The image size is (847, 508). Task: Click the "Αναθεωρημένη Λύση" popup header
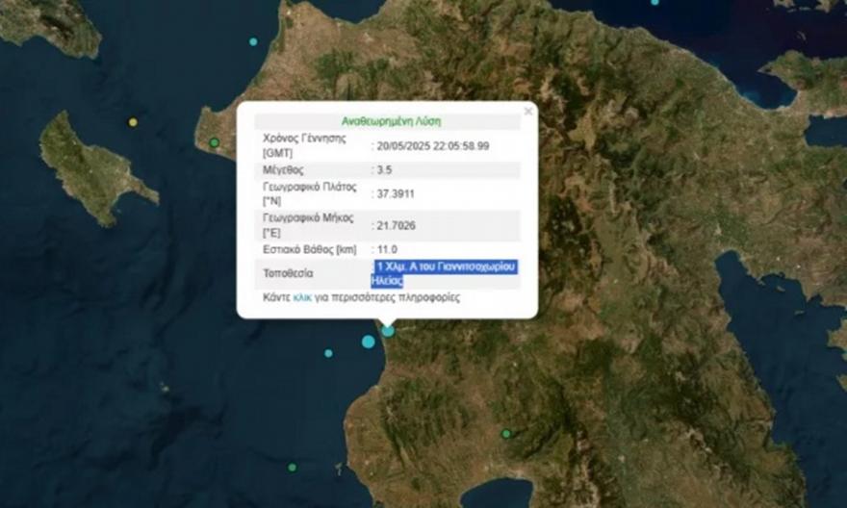pos(391,122)
